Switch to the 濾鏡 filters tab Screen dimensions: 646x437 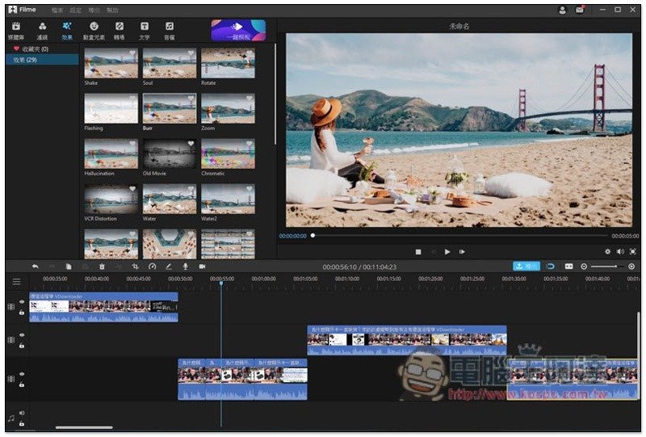(42, 31)
